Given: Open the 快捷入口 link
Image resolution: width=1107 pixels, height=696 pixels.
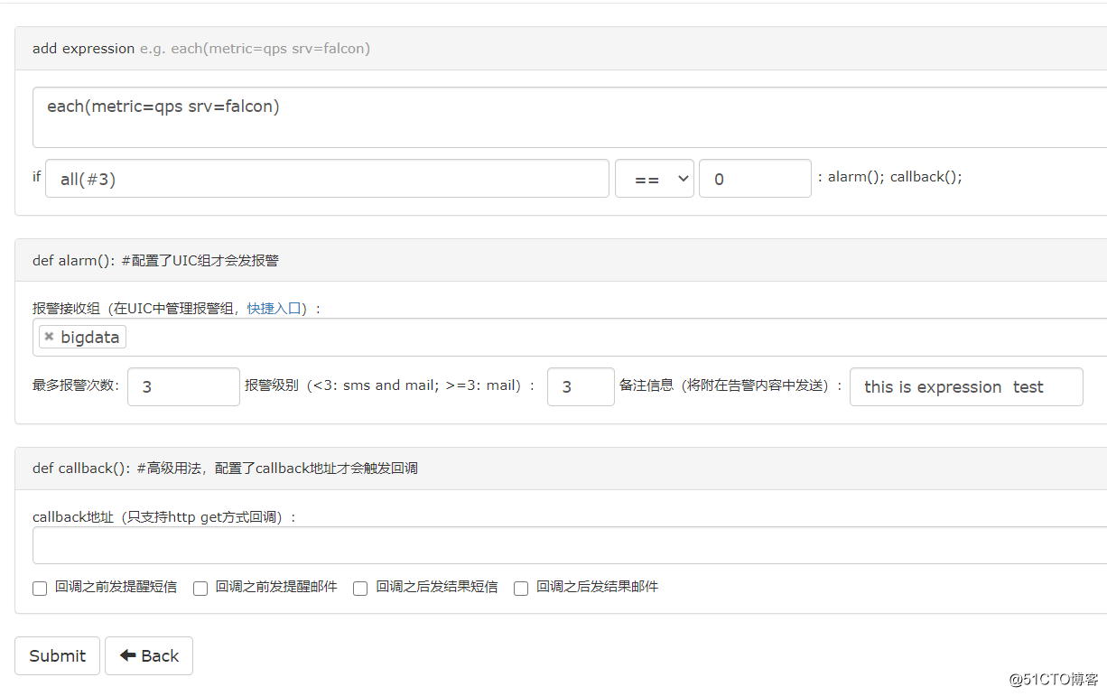Looking at the screenshot, I should (x=274, y=309).
